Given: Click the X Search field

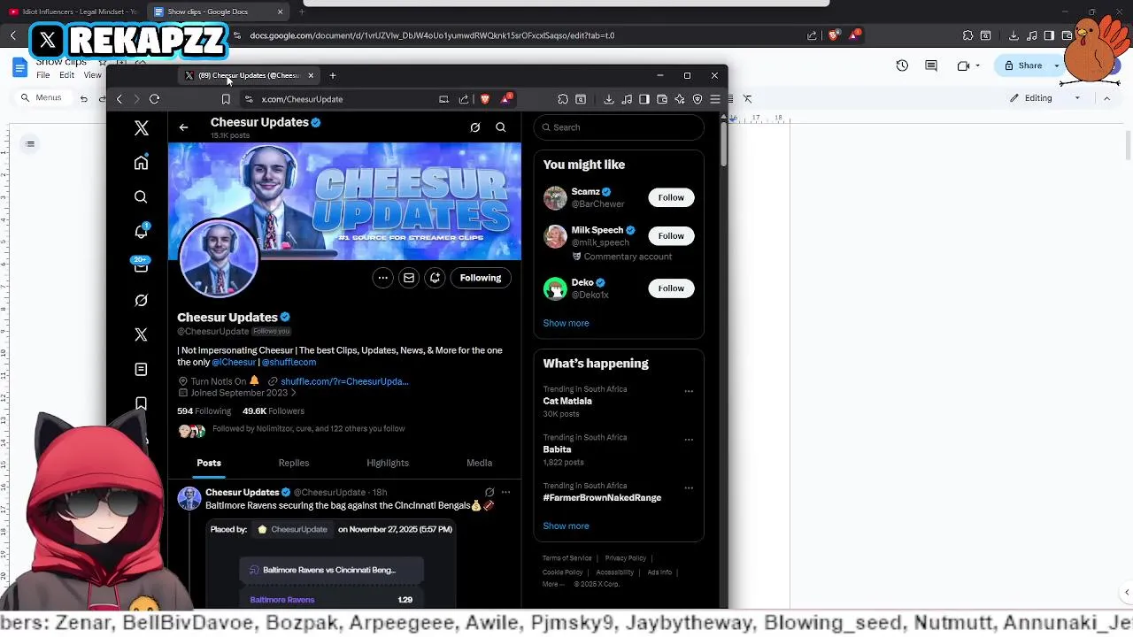Looking at the screenshot, I should point(619,127).
